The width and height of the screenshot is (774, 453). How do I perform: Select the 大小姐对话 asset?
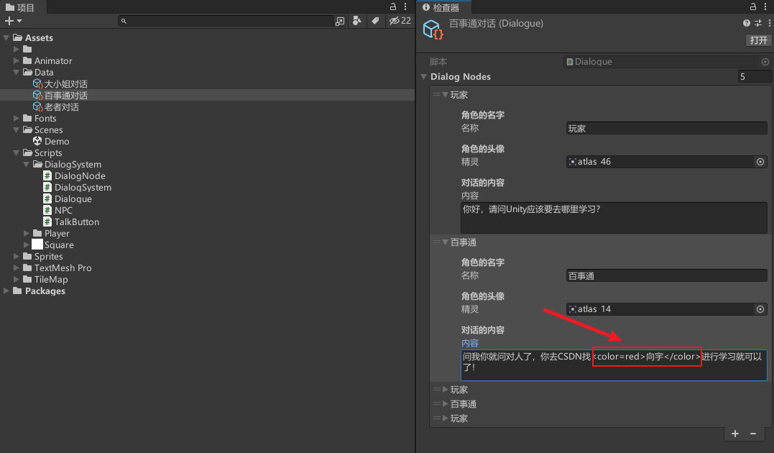(x=60, y=84)
